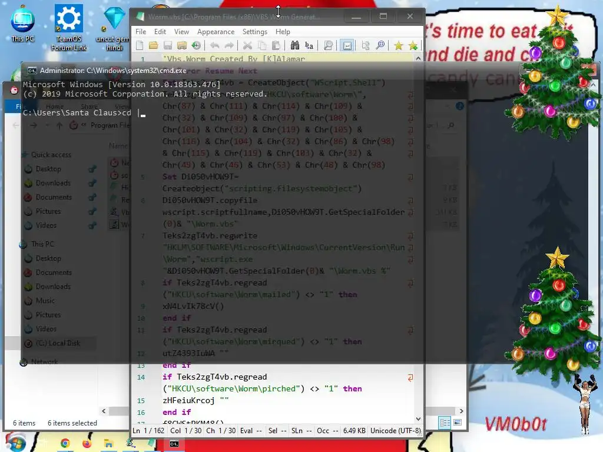Click the '6 items' text in Explorer status bar
The image size is (603, 452).
(24, 423)
